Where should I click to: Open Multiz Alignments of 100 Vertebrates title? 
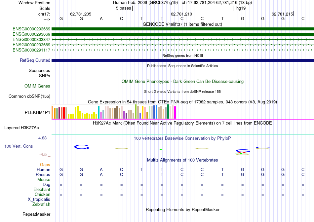click(182, 160)
